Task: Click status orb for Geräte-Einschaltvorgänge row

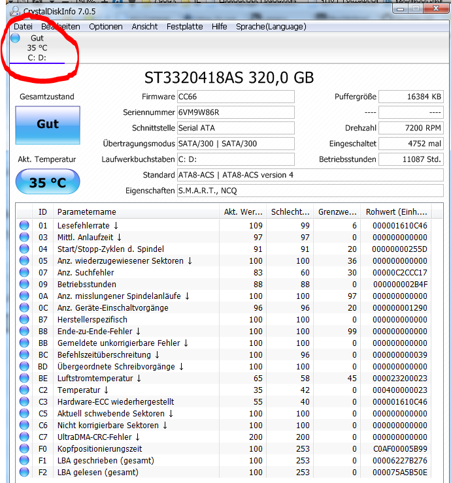Action: point(24,307)
